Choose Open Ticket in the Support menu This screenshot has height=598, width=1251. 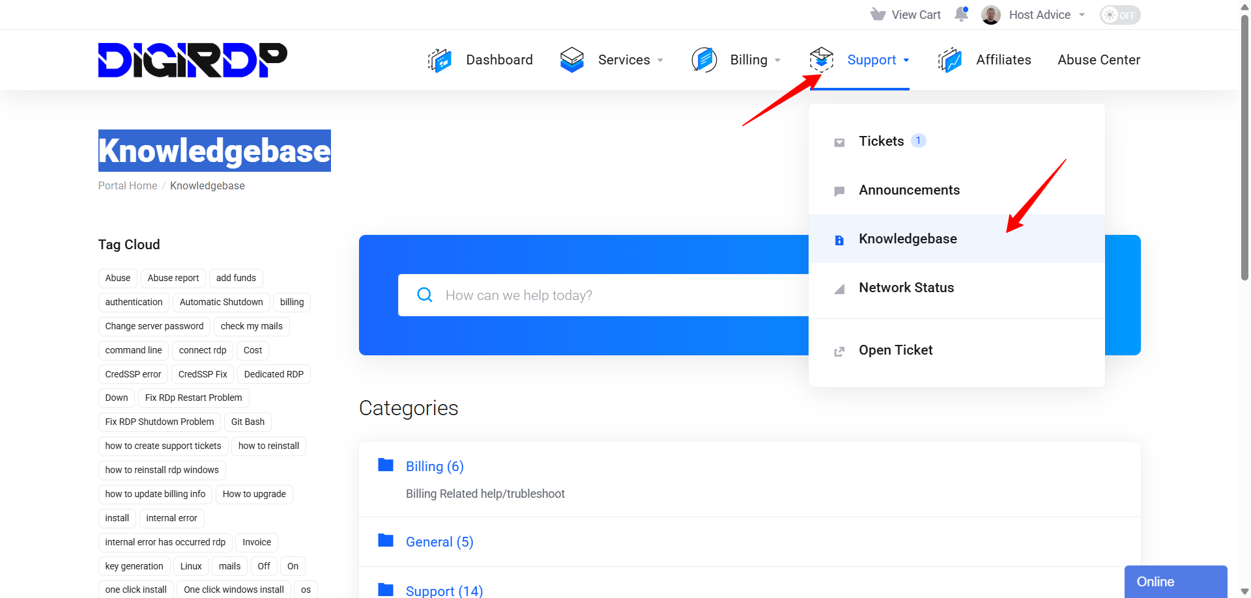[956, 350]
